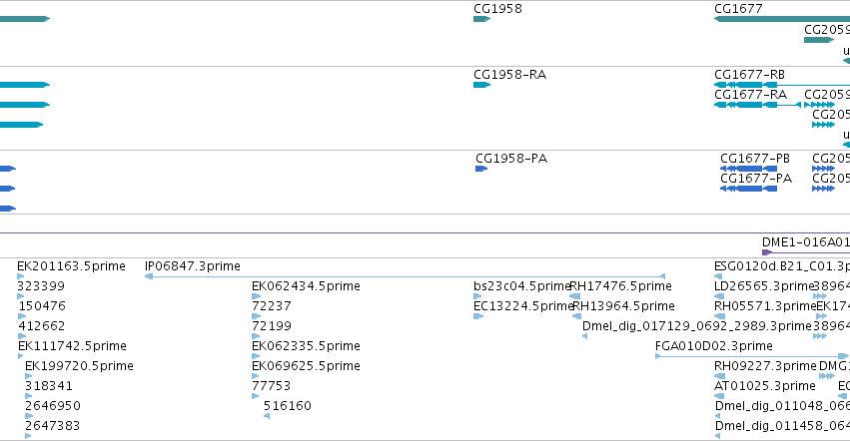Select the CG1677-PB protein feature
Viewport: 850px width, 441px height.
[748, 169]
